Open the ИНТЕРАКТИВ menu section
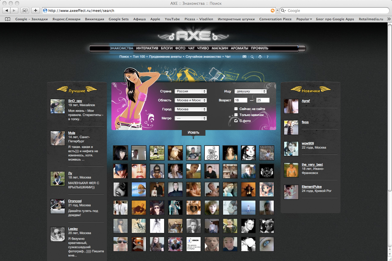The height and width of the screenshot is (261, 392). (147, 48)
